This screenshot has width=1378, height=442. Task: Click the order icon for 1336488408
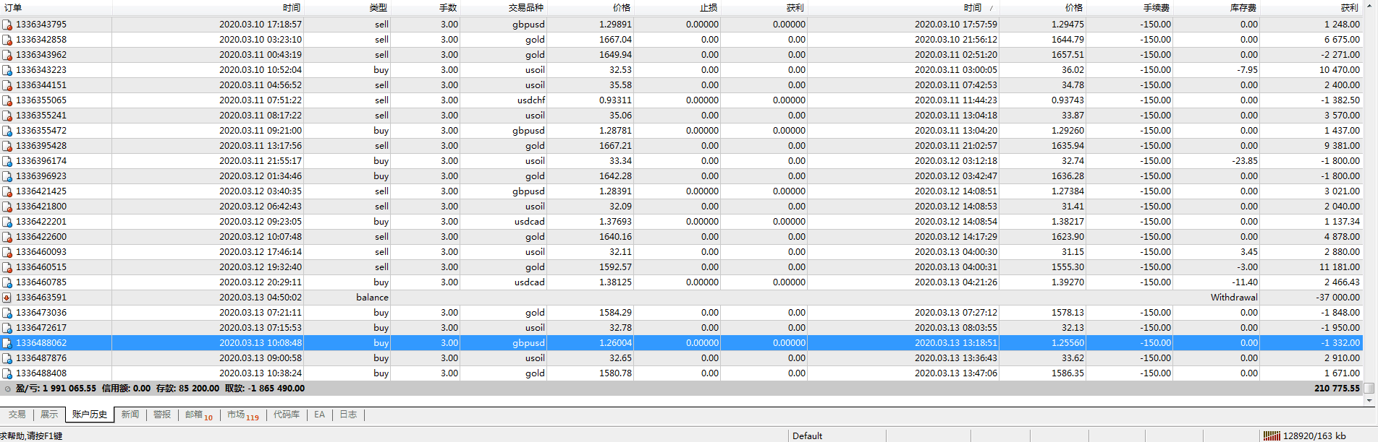[7, 373]
